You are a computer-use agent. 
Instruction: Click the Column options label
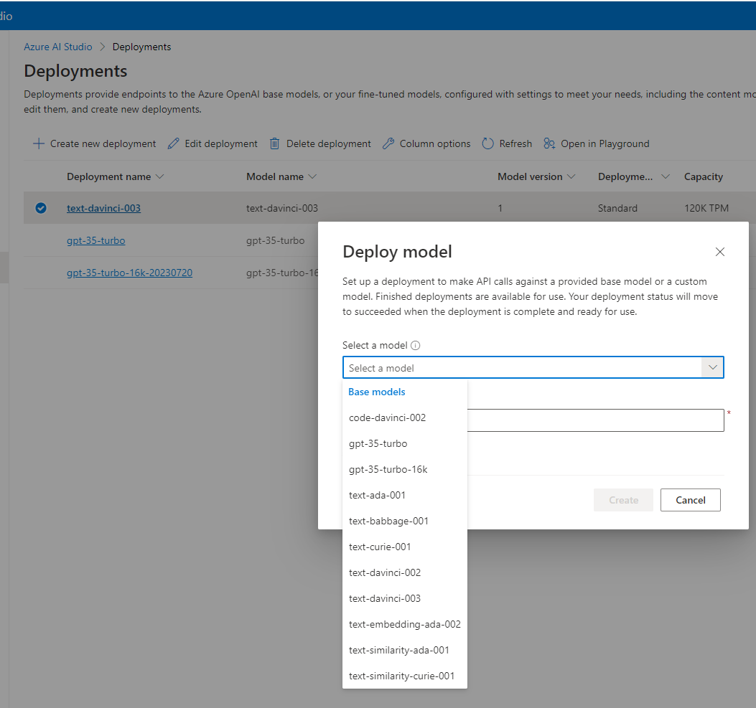pos(435,143)
